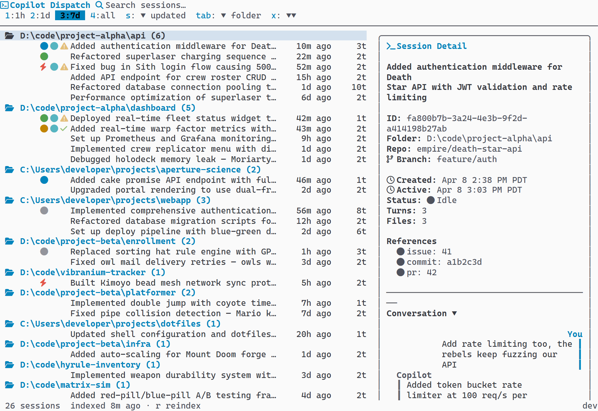Click warning triangle on authentication middleware row
The width and height of the screenshot is (598, 411).
[64, 46]
